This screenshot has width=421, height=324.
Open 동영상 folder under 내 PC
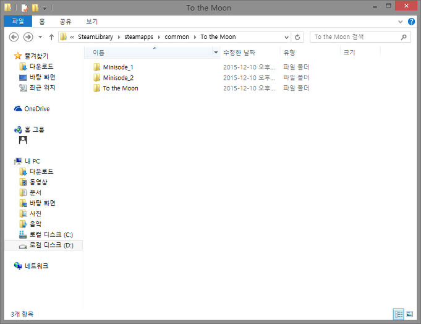38,182
